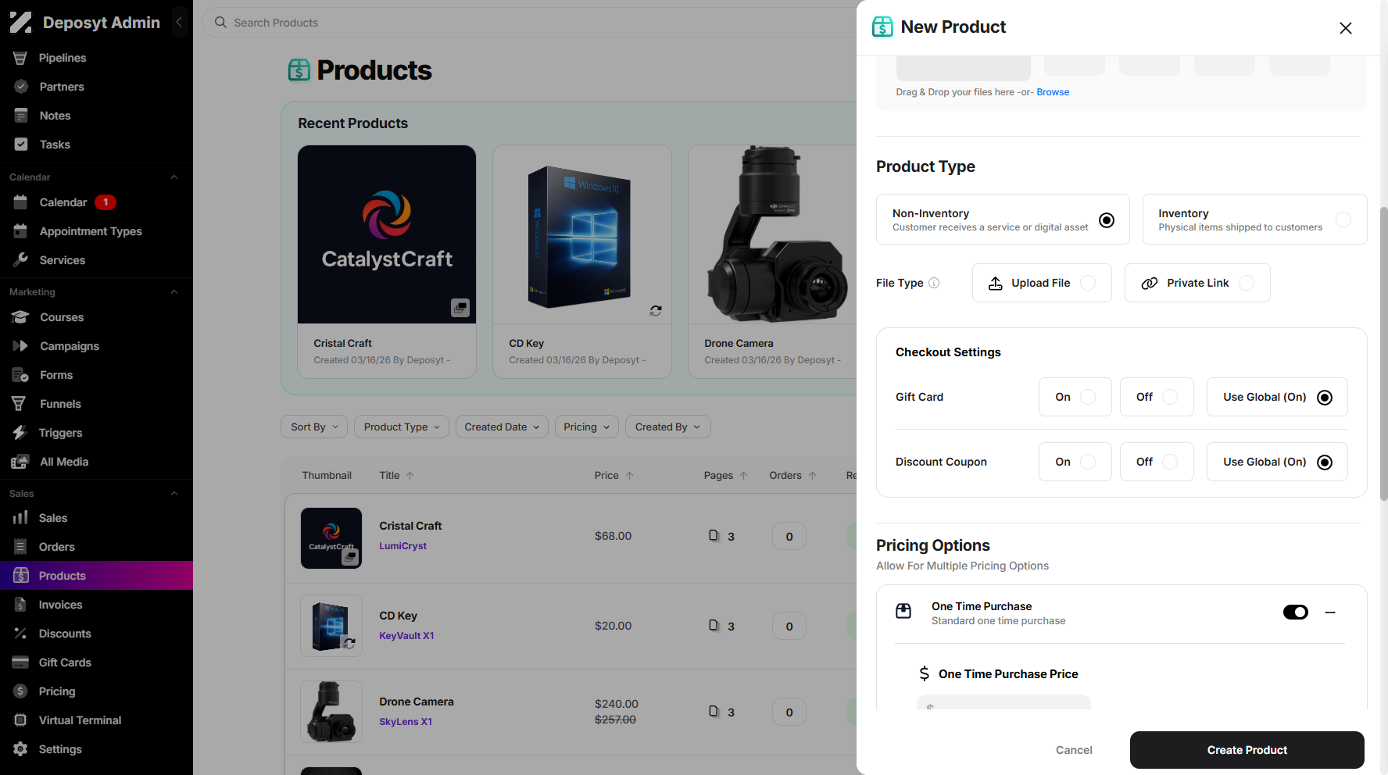Select Non-Inventory product type radio
The image size is (1388, 775).
coord(1107,220)
